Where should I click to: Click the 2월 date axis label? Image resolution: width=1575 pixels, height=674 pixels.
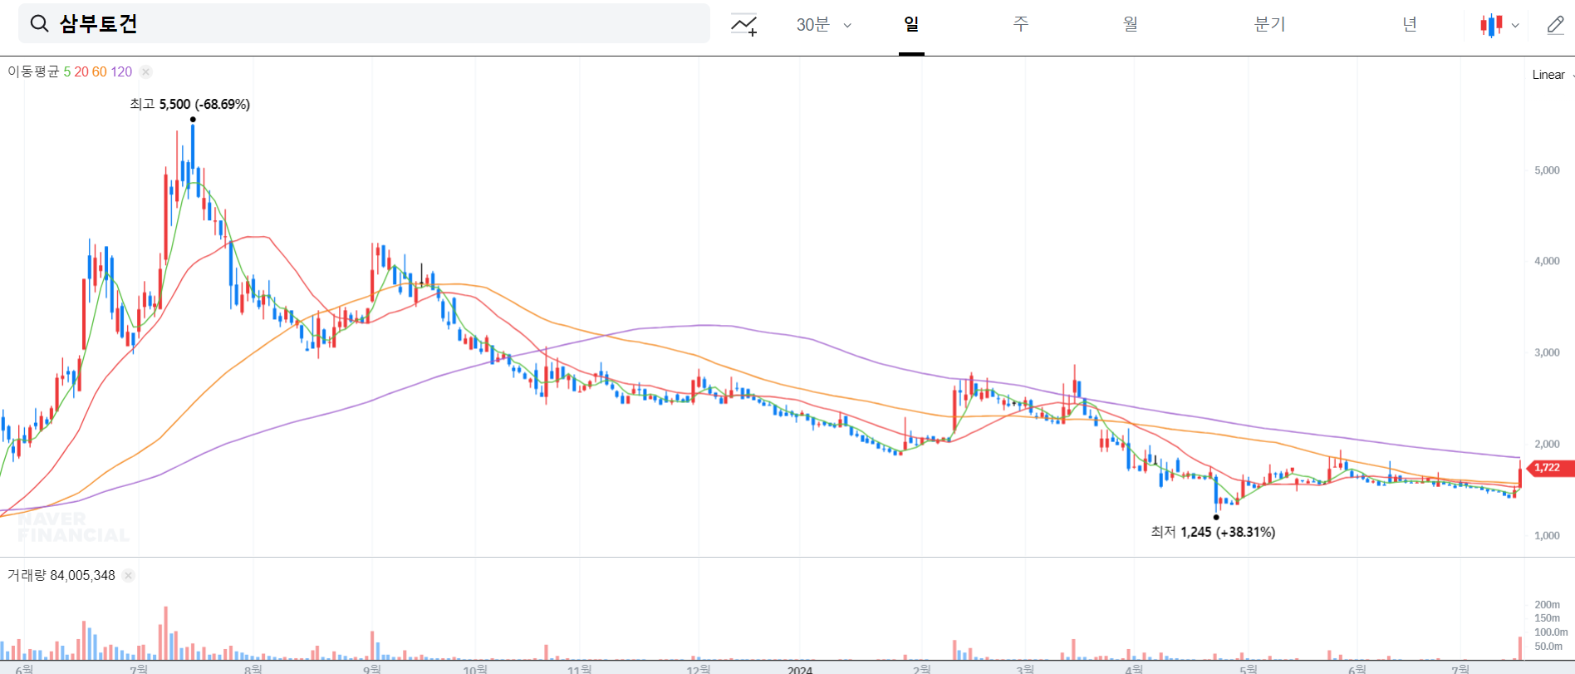pos(922,669)
